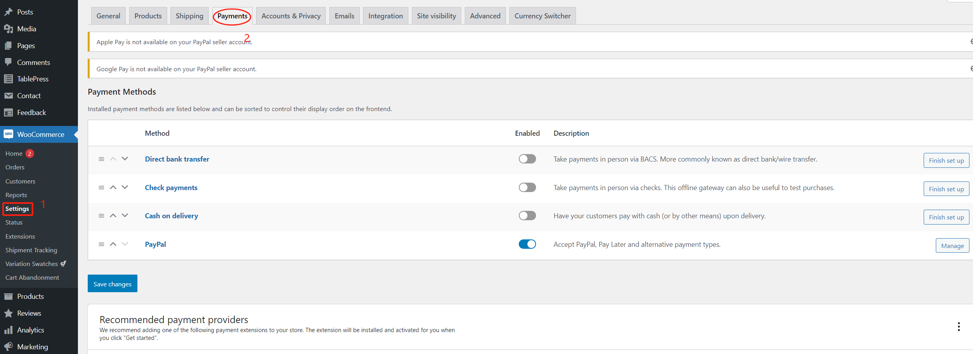This screenshot has width=973, height=354.
Task: Open WooCommerce Status page
Action: pyautogui.click(x=14, y=223)
